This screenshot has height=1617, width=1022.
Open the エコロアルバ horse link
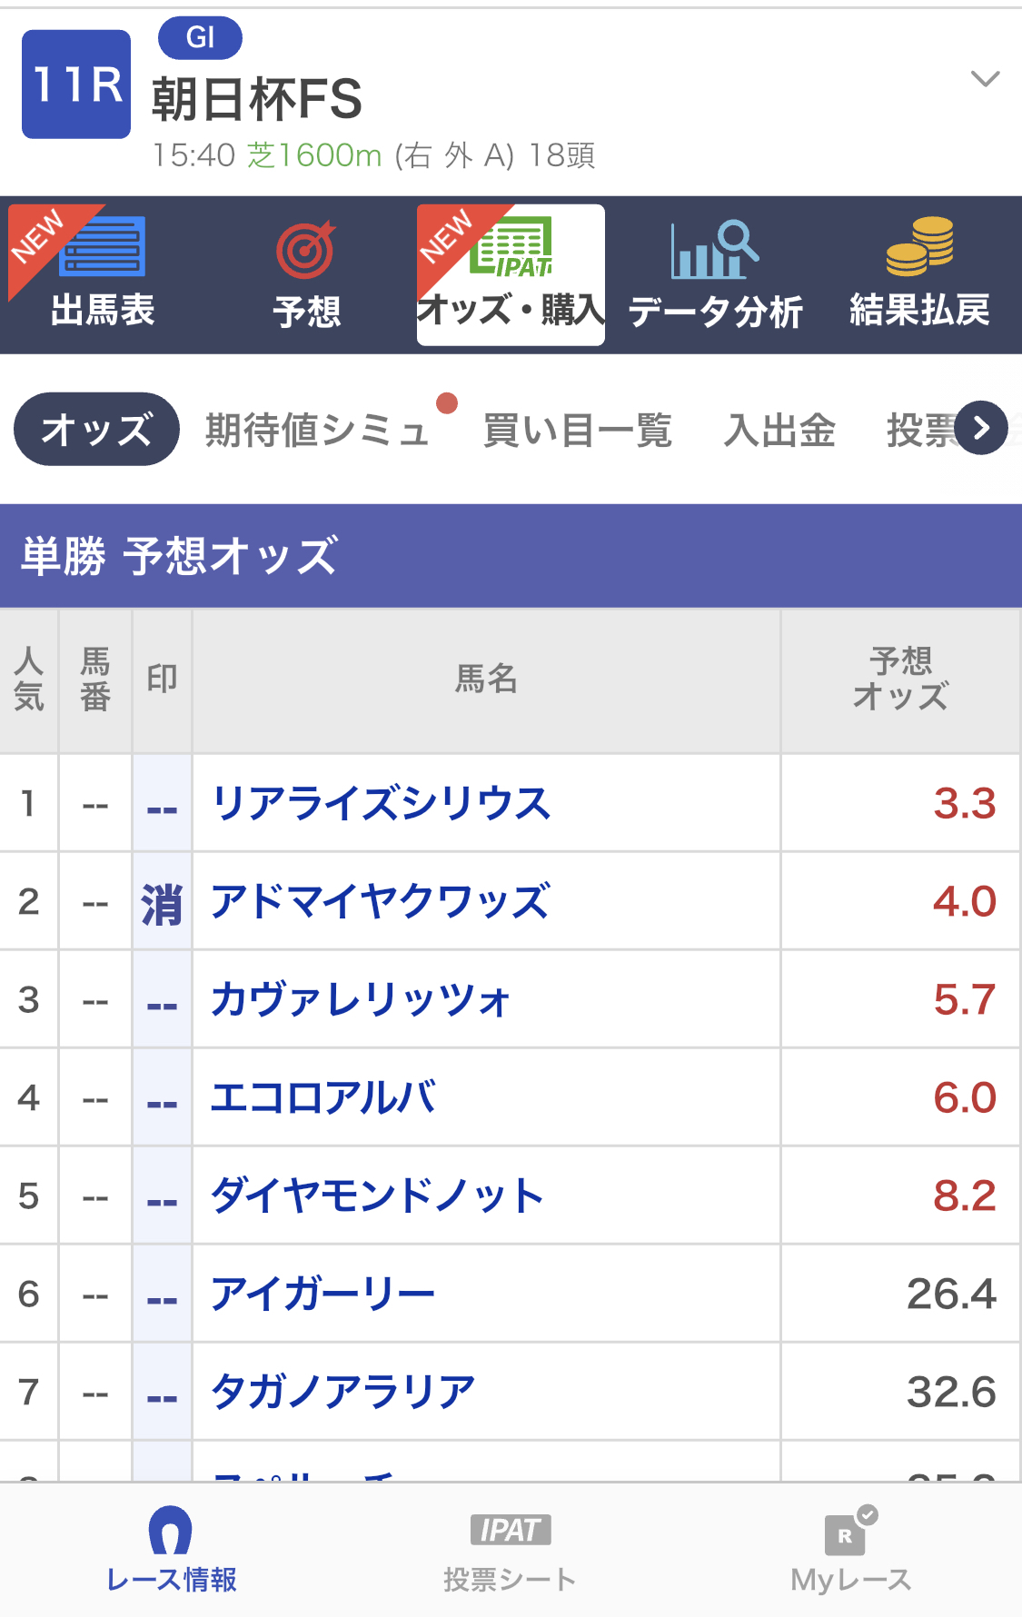point(322,1098)
